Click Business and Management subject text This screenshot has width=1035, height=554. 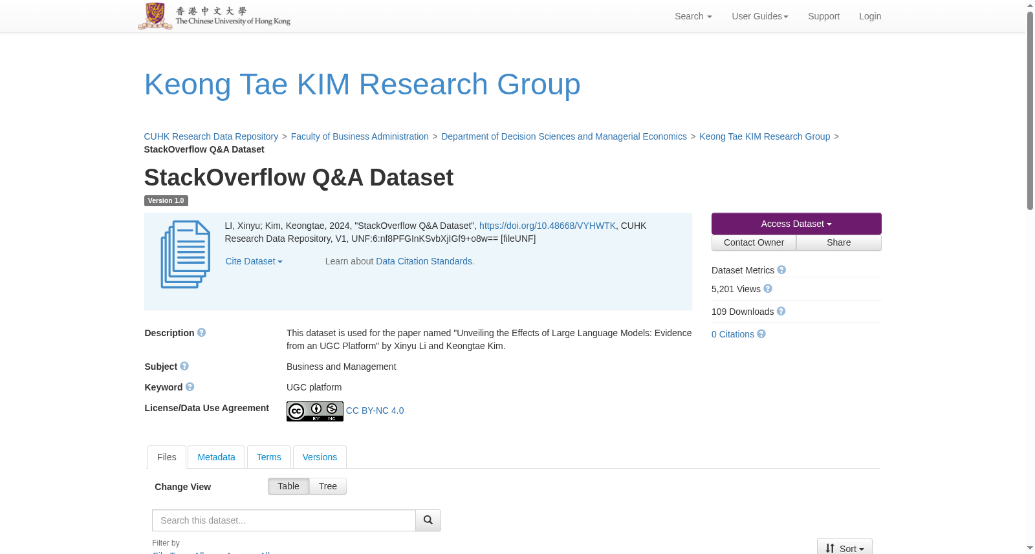[x=342, y=367]
